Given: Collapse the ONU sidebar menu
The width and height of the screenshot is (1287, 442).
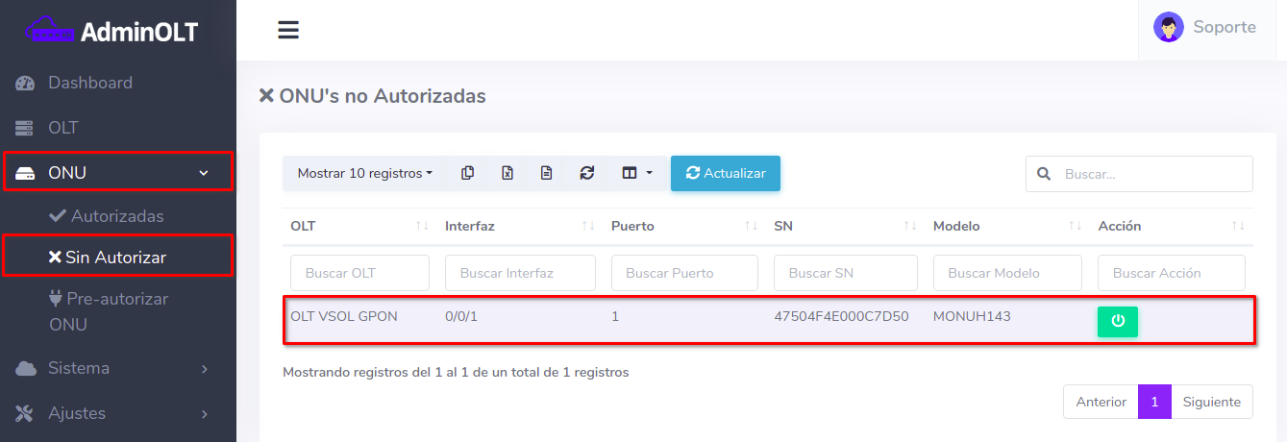Looking at the screenshot, I should [x=116, y=173].
